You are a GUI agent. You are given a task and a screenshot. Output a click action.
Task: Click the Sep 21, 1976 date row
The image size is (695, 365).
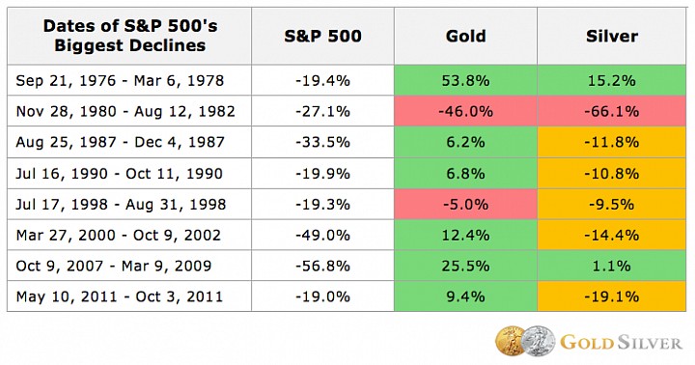129,80
